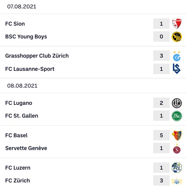The width and height of the screenshot is (186, 190).
Task: Select the Servette Genève team name
Action: [x=26, y=148]
